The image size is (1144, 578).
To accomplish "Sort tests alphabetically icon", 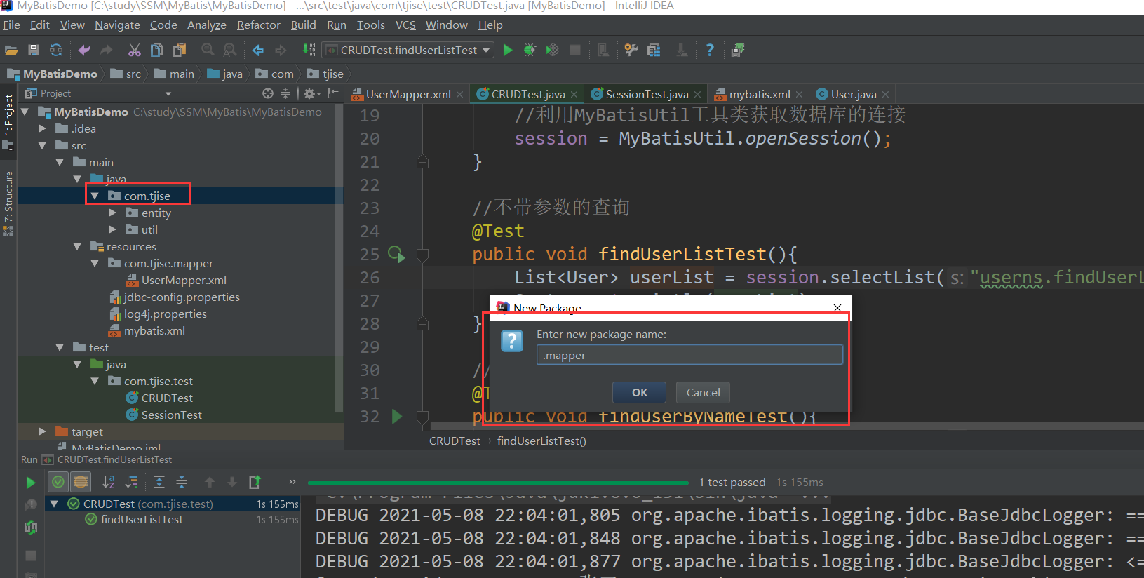I will click(109, 482).
